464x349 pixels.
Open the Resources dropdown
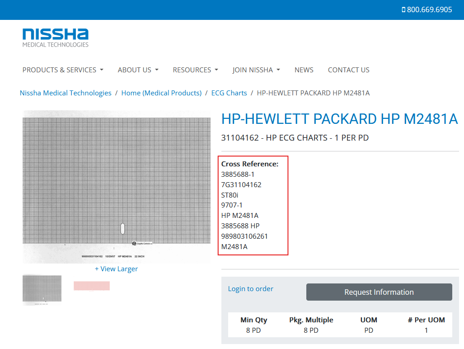pyautogui.click(x=195, y=70)
